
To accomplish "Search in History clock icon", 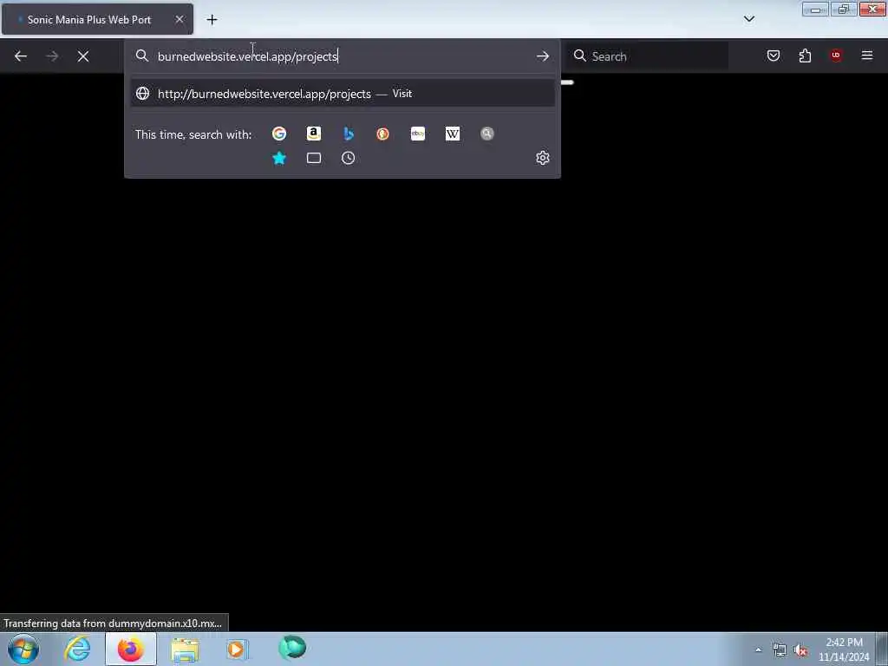I will (x=349, y=158).
